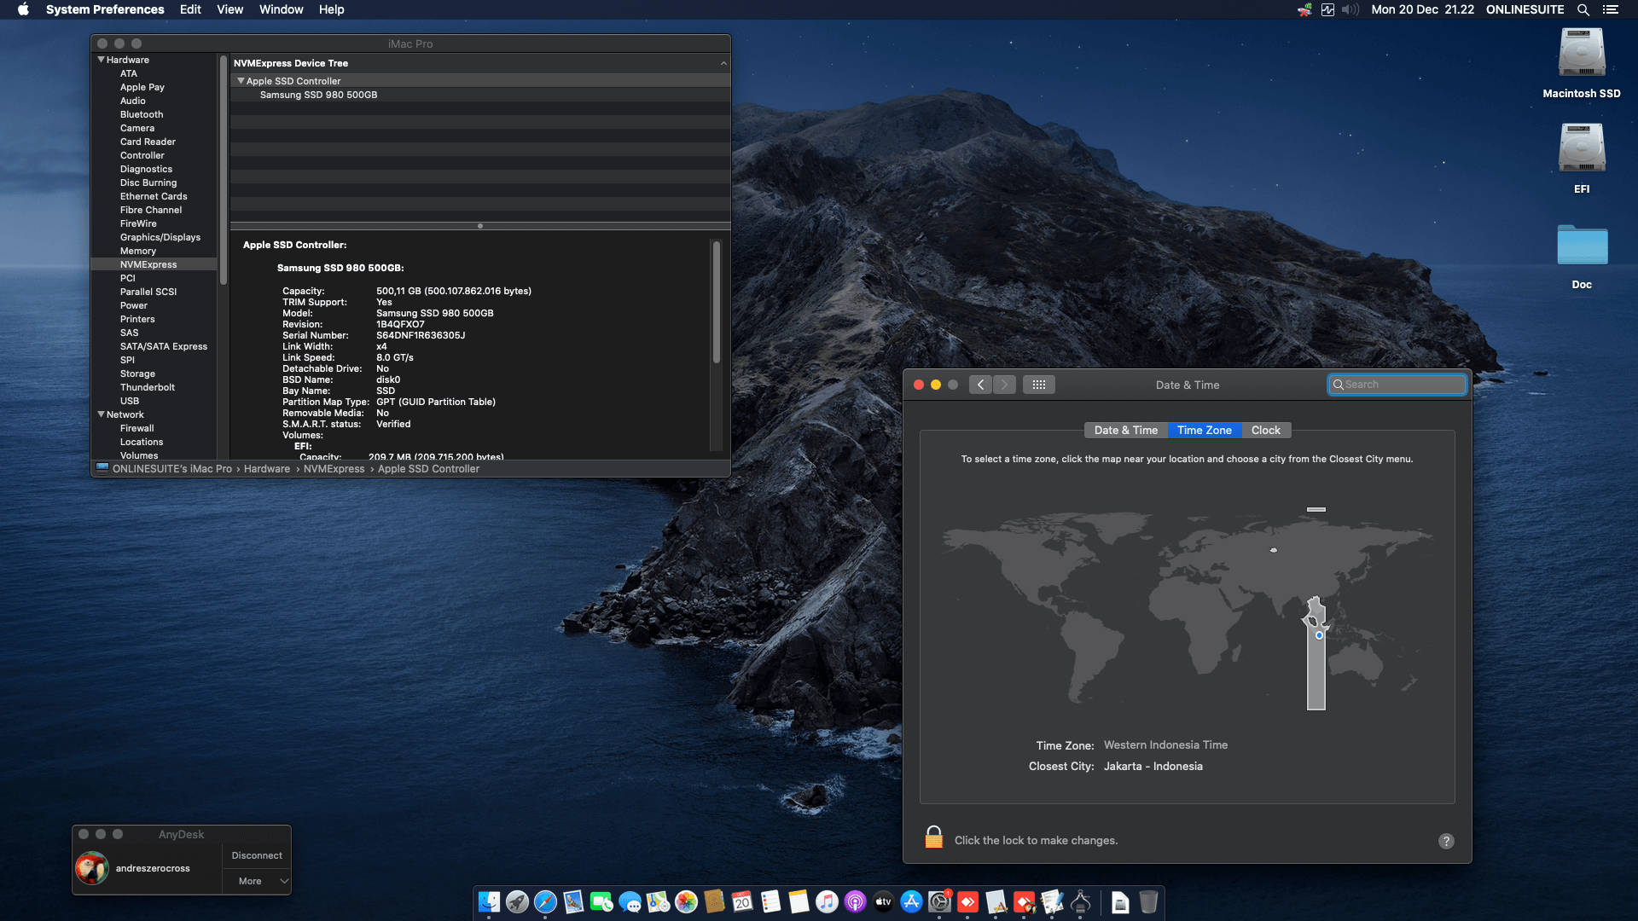Select Macintosh SSD desktop drive
The image size is (1638, 921).
(x=1582, y=64)
